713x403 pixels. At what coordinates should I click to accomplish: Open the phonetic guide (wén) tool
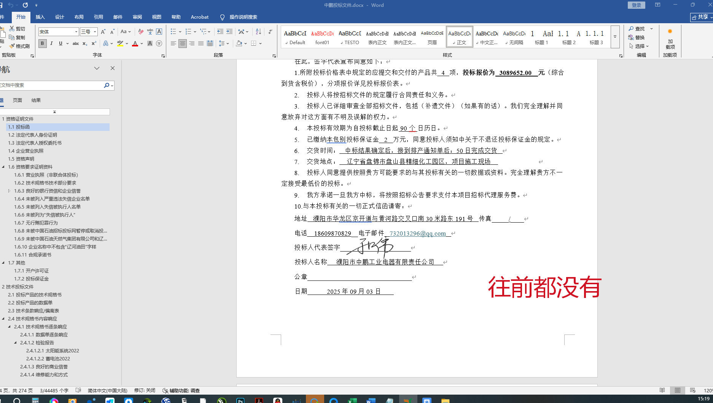(x=150, y=32)
